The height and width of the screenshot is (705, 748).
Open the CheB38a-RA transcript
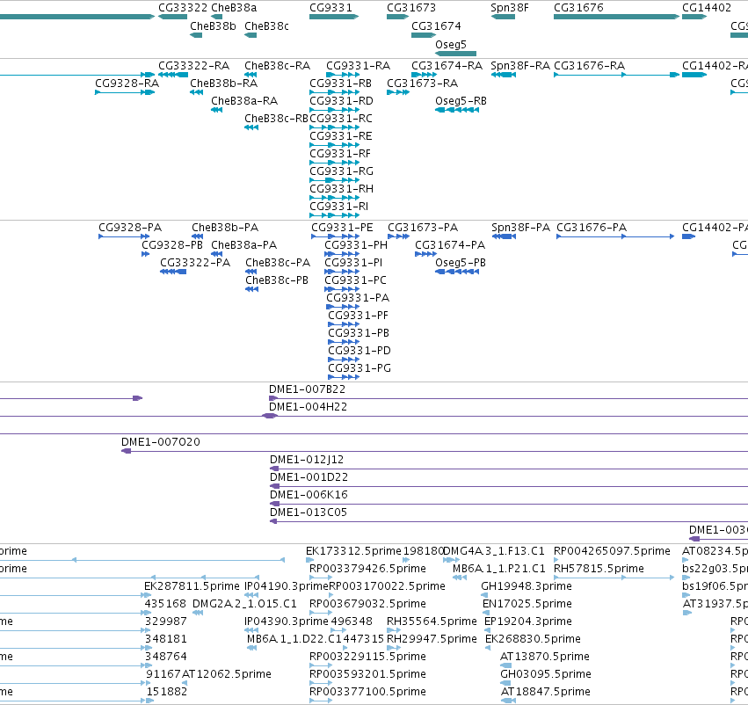click(x=216, y=110)
